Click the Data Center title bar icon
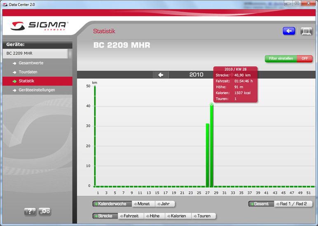318x226 pixels. 5,5
